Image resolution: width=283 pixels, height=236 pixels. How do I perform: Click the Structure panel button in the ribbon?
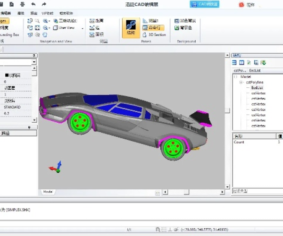point(129,28)
